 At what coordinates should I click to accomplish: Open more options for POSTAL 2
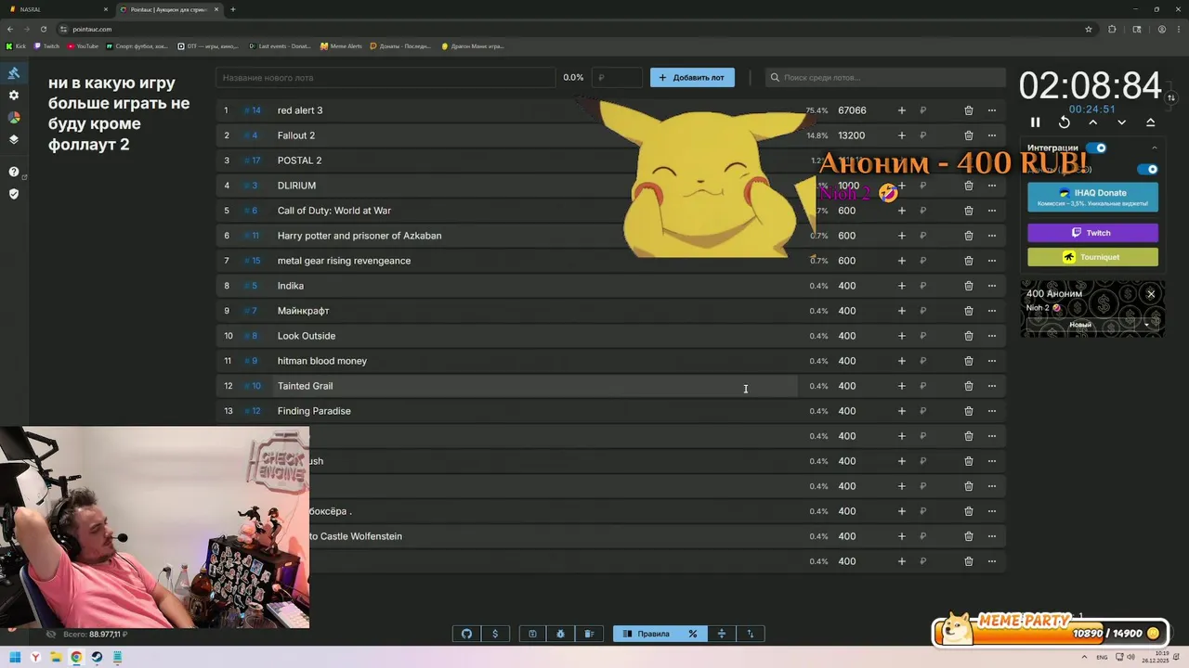pos(991,161)
